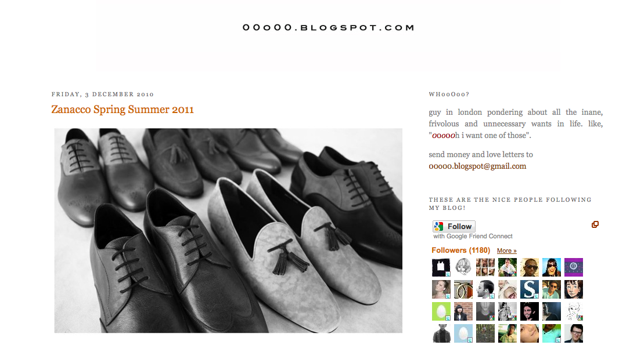Image resolution: width=637 pixels, height=345 pixels.
Task: Click the 00000.blogspot@gmail.com email link
Action: point(477,166)
